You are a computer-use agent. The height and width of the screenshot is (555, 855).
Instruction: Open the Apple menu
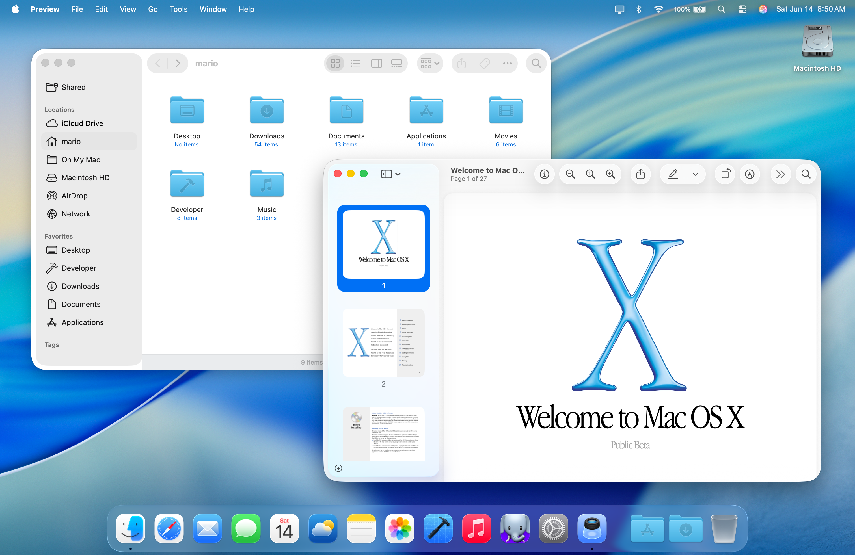tap(15, 9)
